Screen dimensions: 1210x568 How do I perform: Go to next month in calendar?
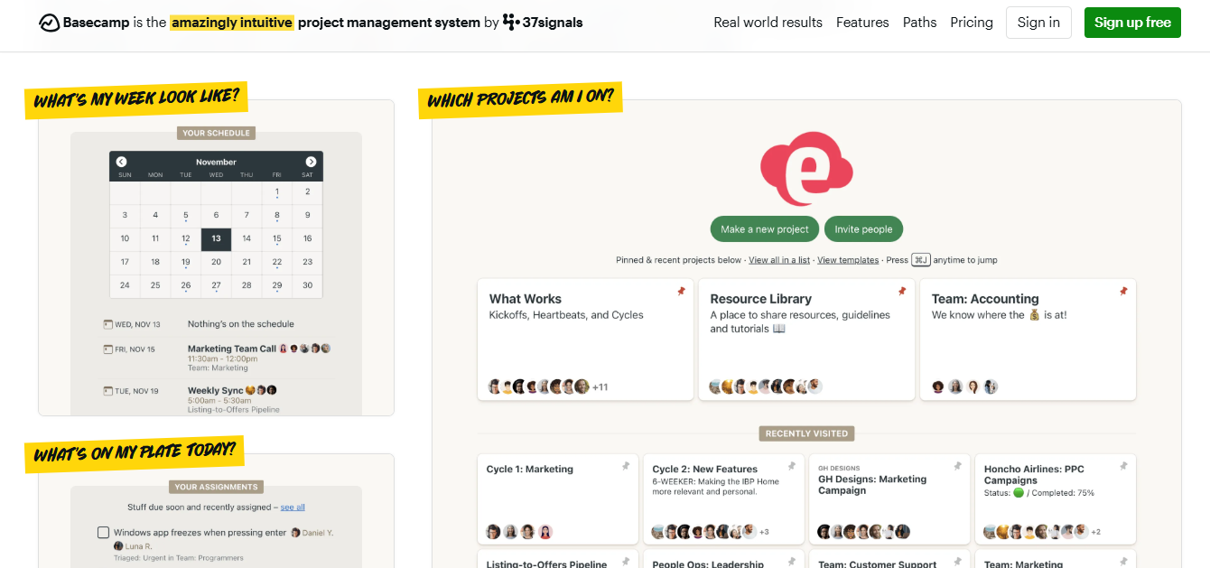coord(311,162)
